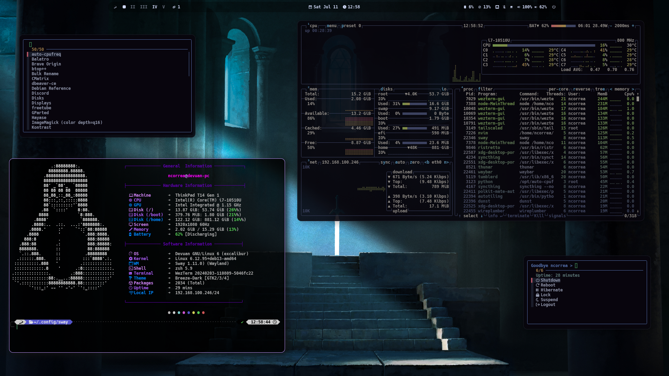Viewport: 669px width, 376px height.
Task: Click the launcher arrow icon in the top bar
Action: 115,7
